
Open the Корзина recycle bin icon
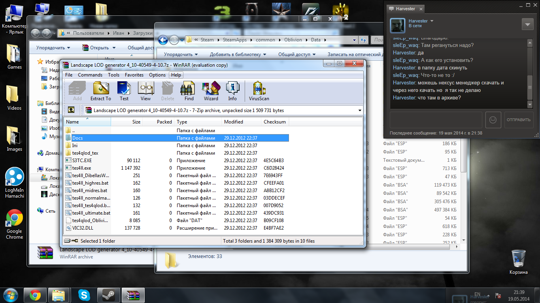tap(518, 262)
